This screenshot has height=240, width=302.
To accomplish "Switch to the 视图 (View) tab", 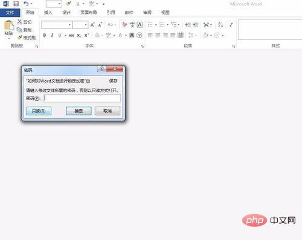I will coord(165,13).
